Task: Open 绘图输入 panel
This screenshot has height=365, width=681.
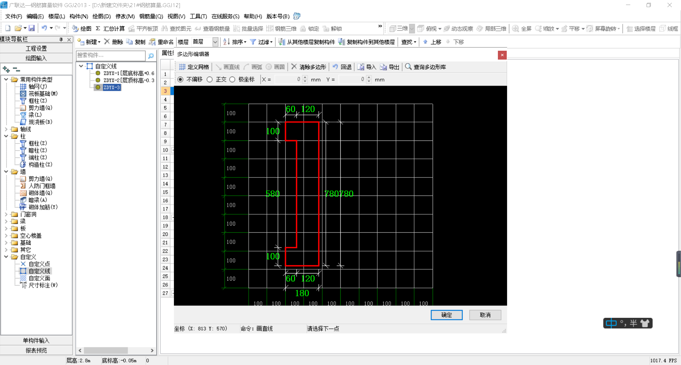Action: coord(36,58)
